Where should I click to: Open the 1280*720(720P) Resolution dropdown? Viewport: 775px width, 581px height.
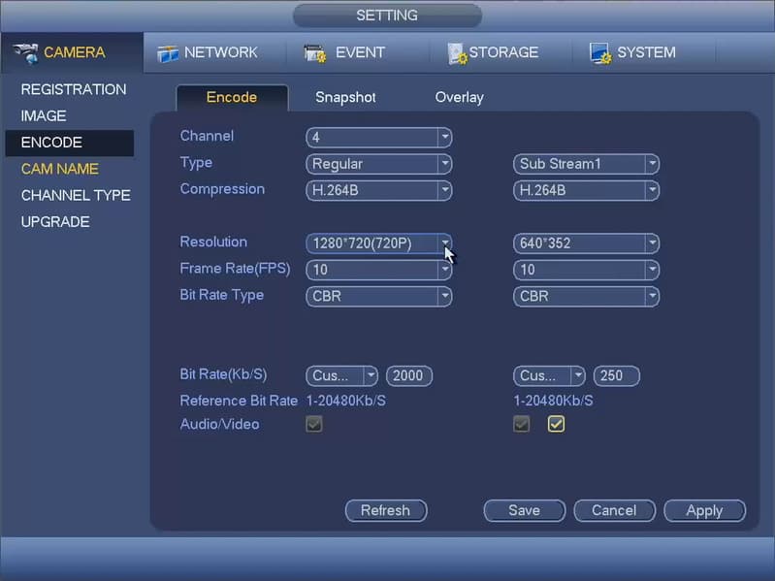pos(378,243)
